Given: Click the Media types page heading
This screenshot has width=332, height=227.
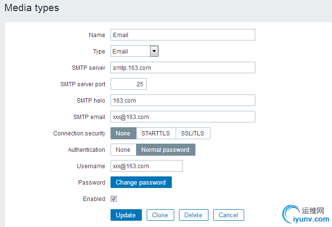Looking at the screenshot, I should [x=32, y=8].
